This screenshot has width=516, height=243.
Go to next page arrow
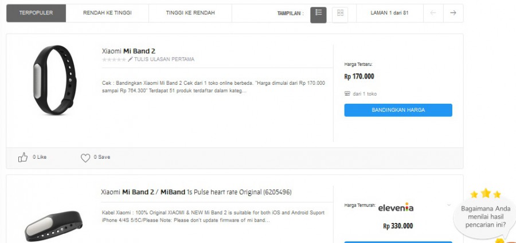point(453,13)
